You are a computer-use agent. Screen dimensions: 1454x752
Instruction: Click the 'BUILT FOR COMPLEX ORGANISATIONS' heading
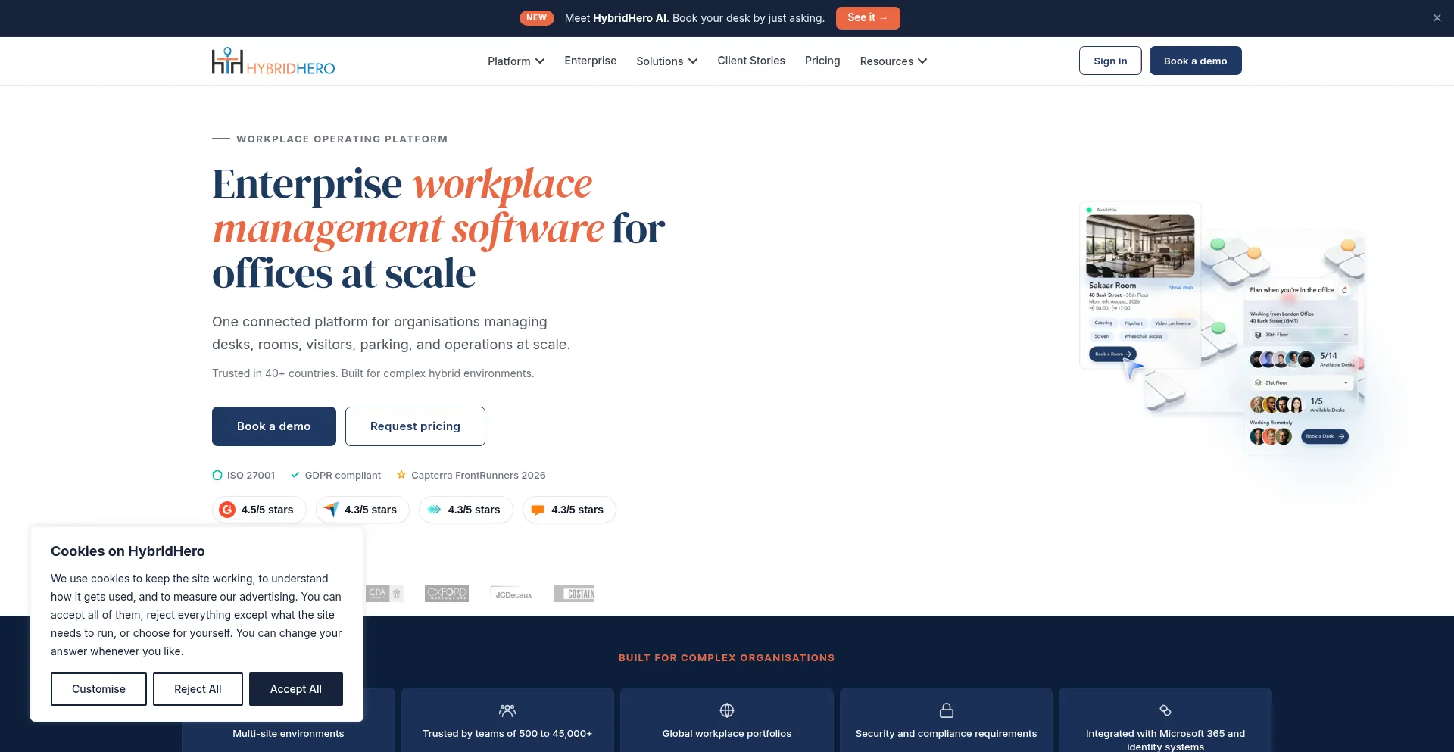click(x=727, y=658)
